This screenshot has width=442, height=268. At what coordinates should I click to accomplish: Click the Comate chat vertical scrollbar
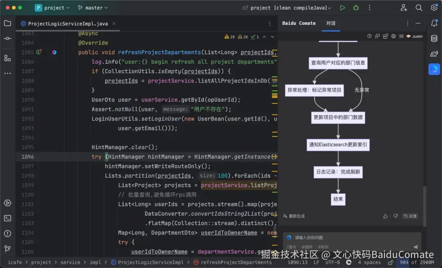click(x=424, y=205)
